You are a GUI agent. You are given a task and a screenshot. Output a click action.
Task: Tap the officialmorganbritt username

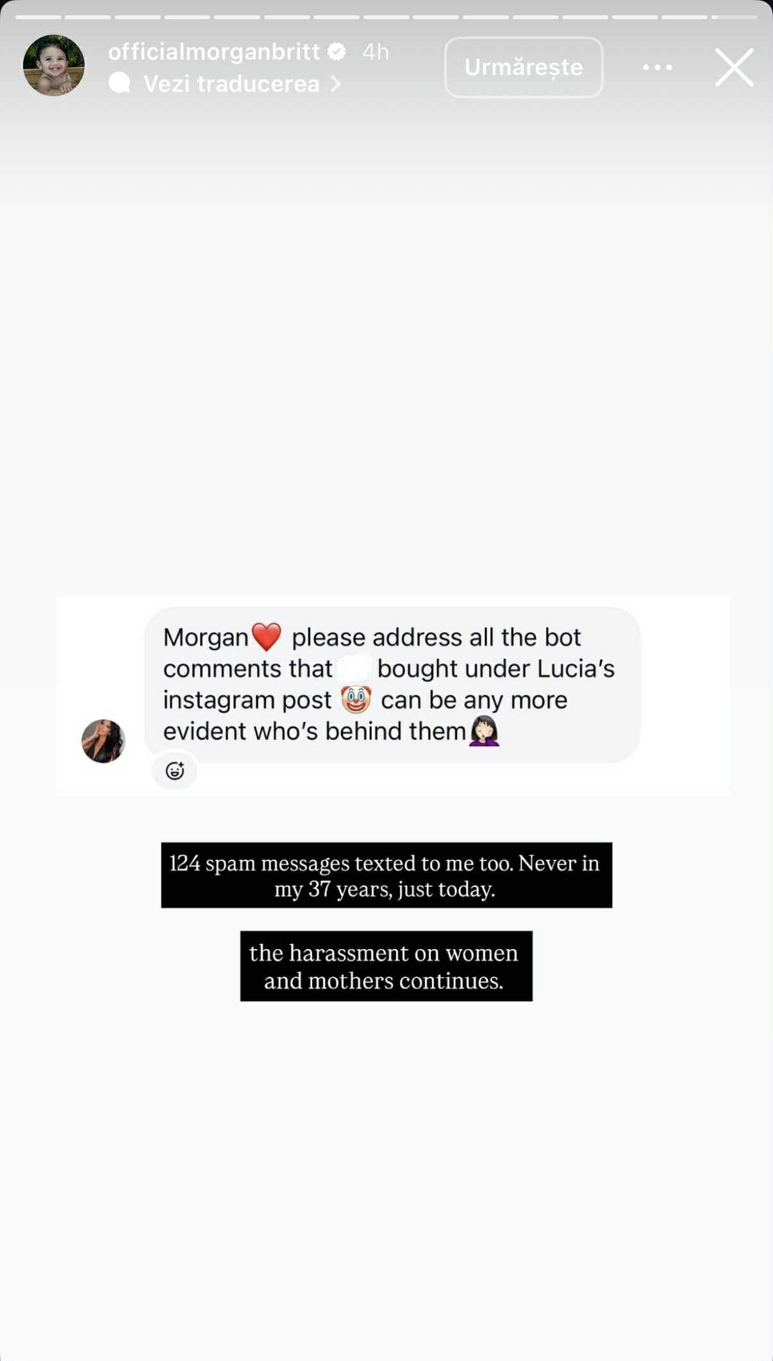point(213,52)
